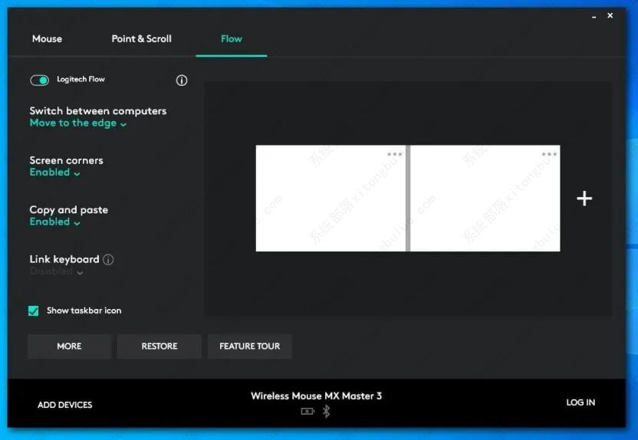This screenshot has width=638, height=440.
Task: Add another computer with the plus icon
Action: 584,199
